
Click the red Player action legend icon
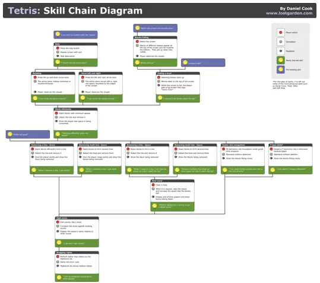281,32
